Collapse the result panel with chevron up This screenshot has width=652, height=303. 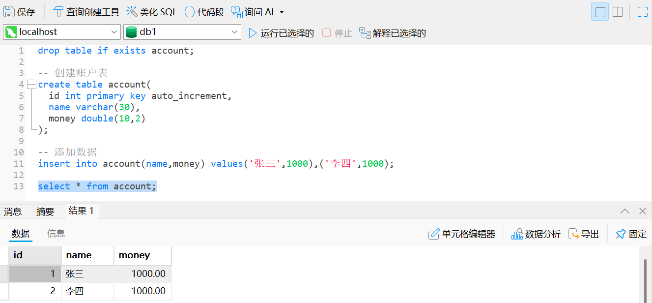point(625,211)
